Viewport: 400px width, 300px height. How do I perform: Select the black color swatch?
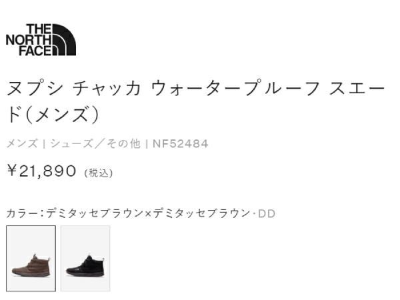pos(85,259)
